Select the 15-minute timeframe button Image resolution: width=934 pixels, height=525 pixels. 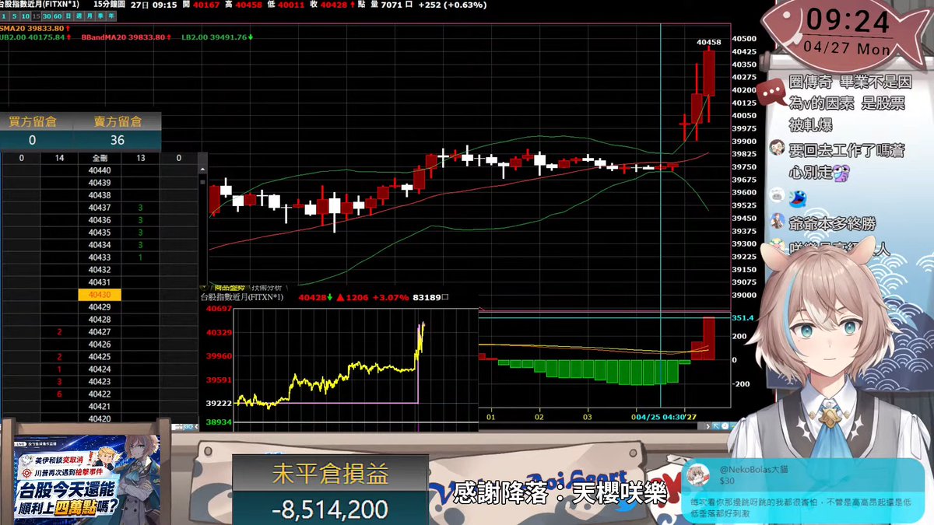pos(37,16)
